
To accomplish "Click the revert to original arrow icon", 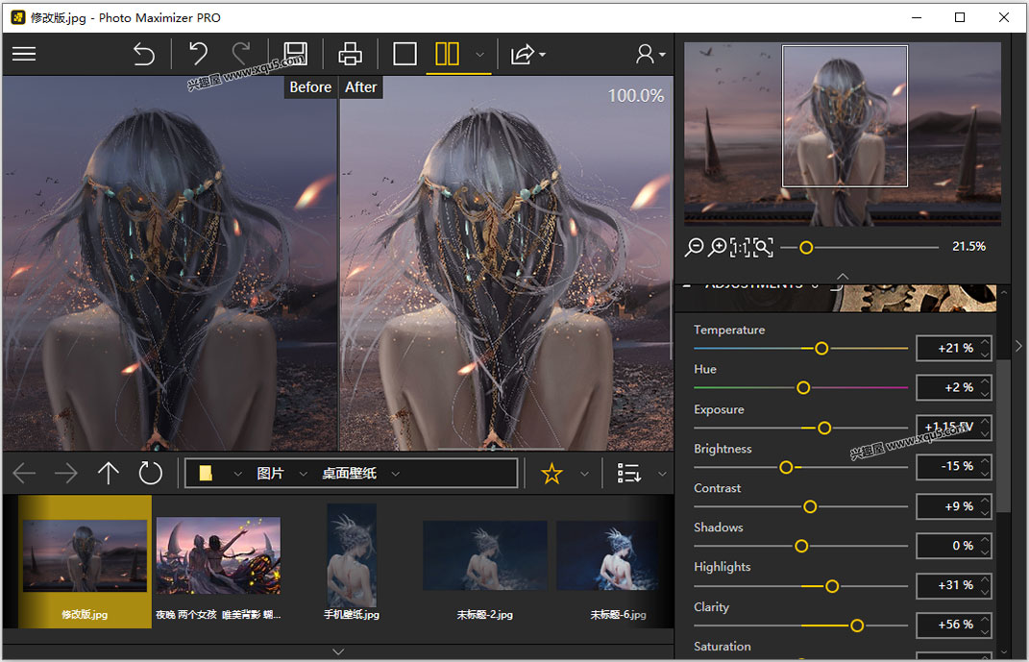I will coord(143,54).
